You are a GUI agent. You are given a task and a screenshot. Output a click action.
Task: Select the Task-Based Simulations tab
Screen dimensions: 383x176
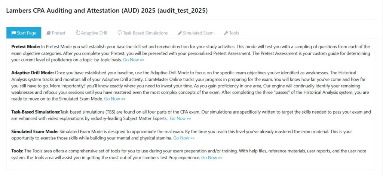(145, 33)
